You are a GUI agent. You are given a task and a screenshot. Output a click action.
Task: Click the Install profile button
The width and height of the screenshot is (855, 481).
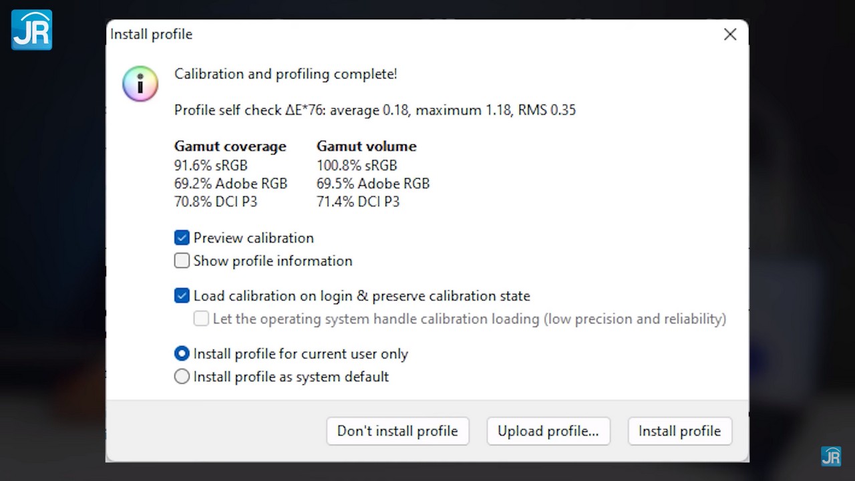pyautogui.click(x=679, y=432)
